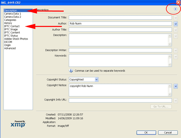Click the Modified date 14/06/2009 11:09:16
The width and height of the screenshot is (181, 138).
coord(70,118)
